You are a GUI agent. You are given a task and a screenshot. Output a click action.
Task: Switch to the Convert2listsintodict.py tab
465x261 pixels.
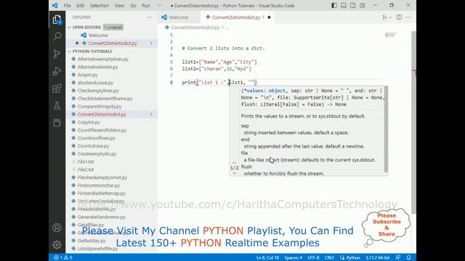click(x=236, y=17)
